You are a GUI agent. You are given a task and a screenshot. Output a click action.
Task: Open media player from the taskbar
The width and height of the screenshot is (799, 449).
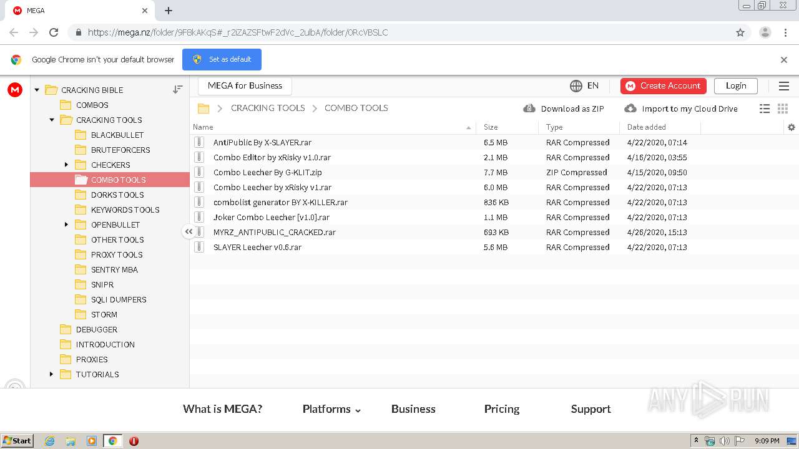[x=92, y=441]
